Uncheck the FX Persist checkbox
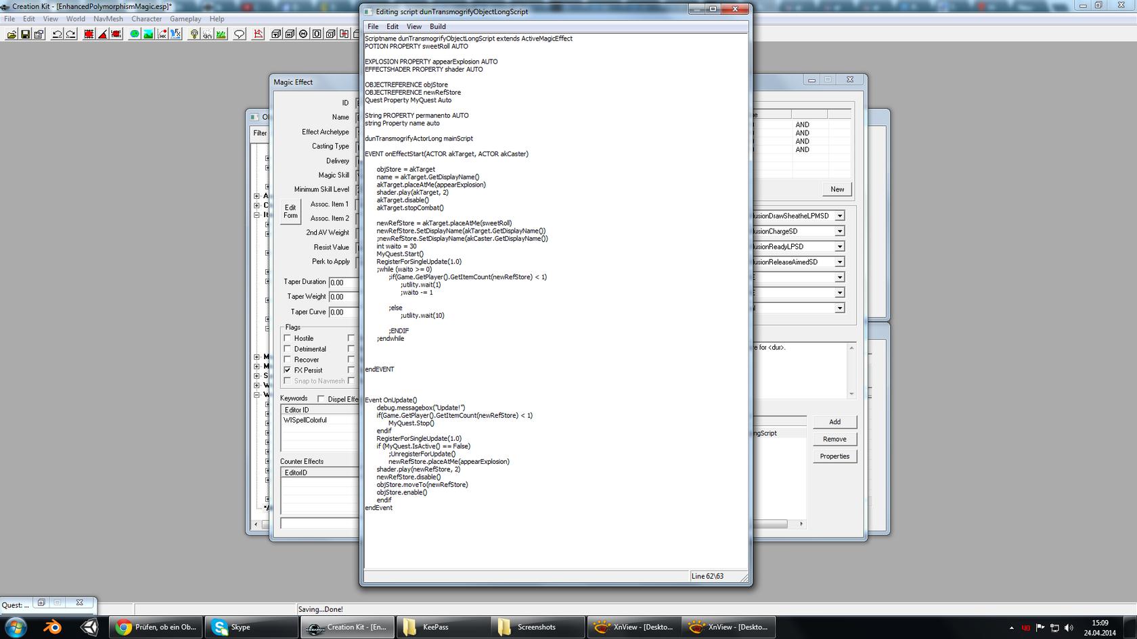 (288, 370)
